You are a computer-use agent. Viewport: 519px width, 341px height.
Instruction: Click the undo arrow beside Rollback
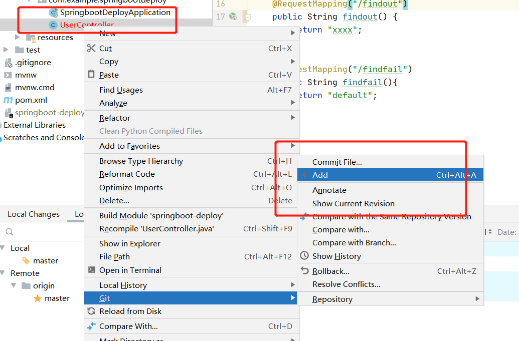click(304, 270)
